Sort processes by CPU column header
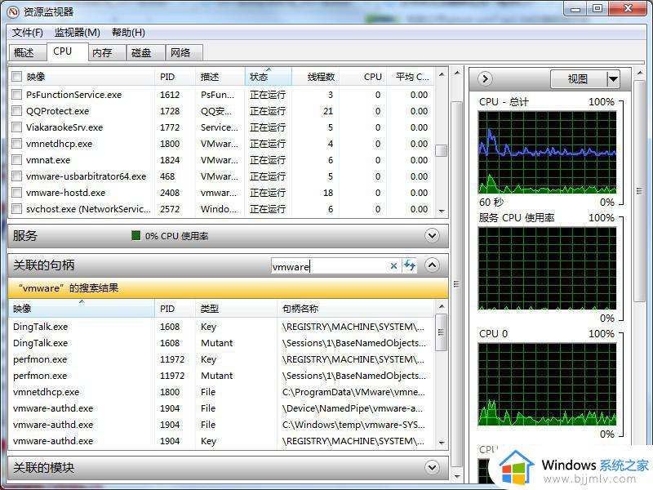The height and width of the screenshot is (490, 653). [362, 77]
